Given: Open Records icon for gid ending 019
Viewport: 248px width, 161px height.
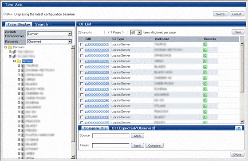Looking at the screenshot, I should pos(205,73).
